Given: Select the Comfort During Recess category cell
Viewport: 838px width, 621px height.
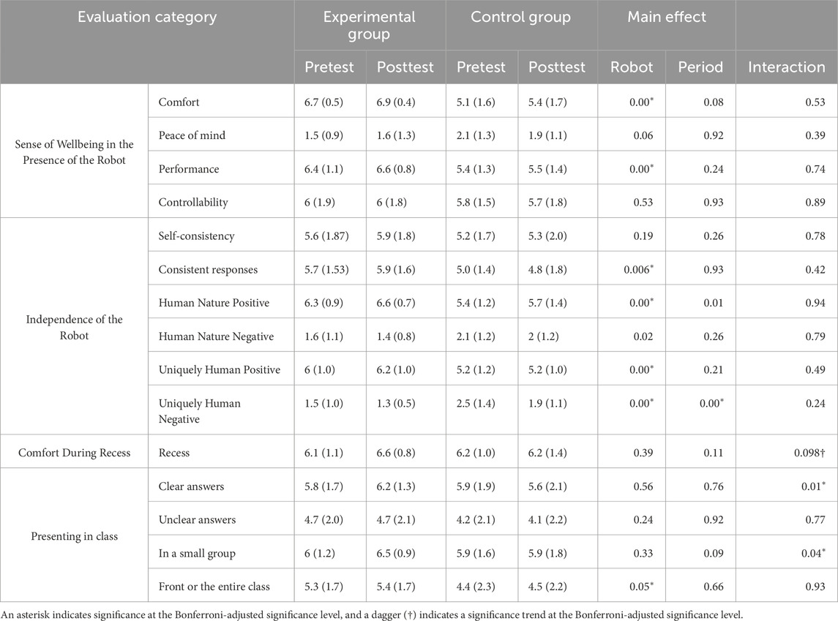Looking at the screenshot, I should tap(74, 453).
